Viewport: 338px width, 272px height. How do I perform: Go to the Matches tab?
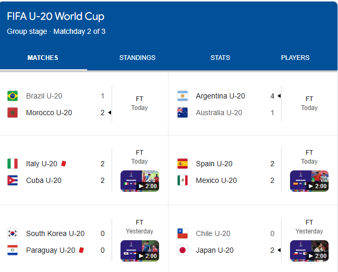43,58
